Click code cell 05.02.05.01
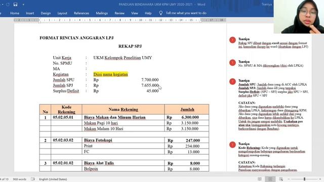Viewport: 324px width, 182px height. [x=66, y=117]
